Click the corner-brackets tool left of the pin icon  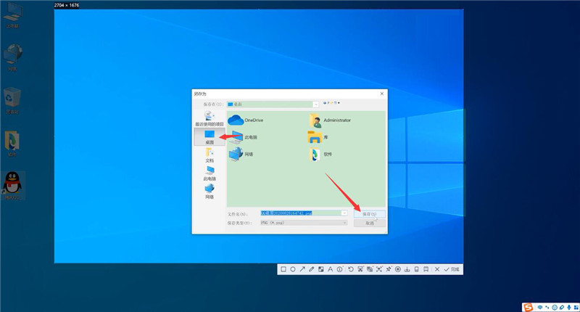tap(379, 269)
